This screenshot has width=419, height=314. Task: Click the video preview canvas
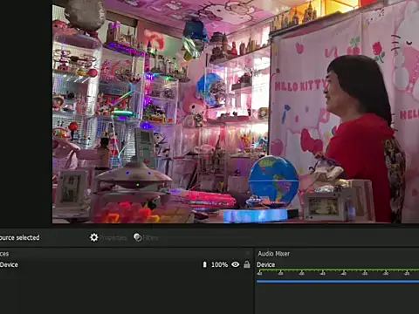pyautogui.click(x=236, y=112)
